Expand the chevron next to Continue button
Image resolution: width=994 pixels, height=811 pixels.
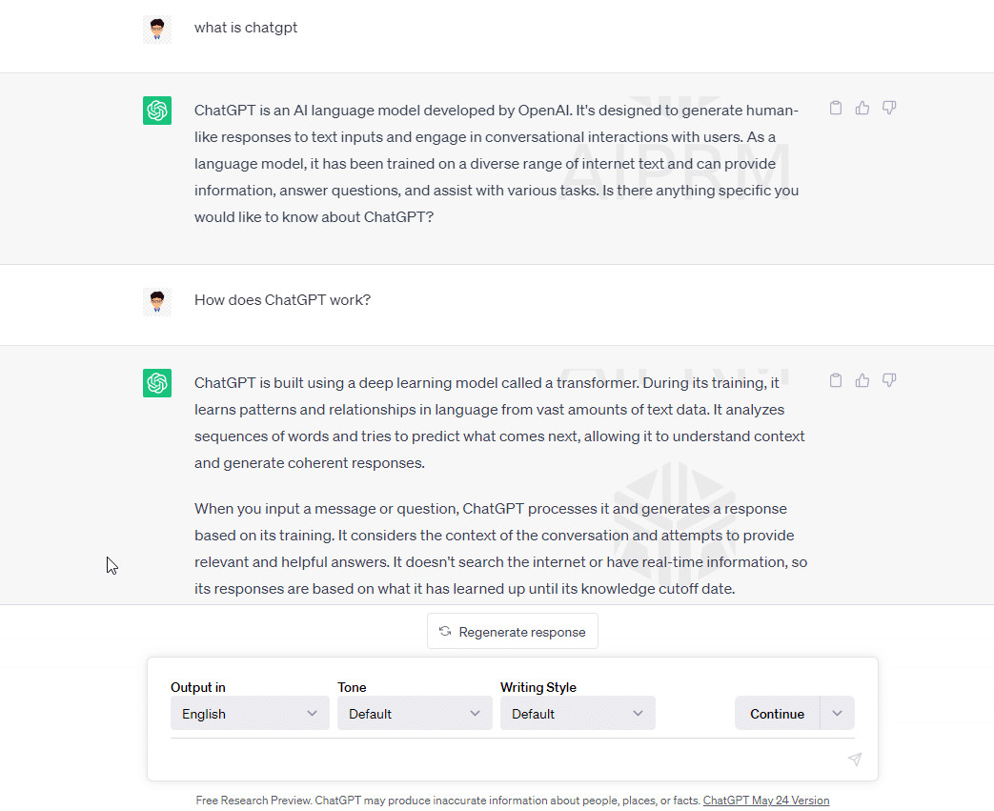838,713
